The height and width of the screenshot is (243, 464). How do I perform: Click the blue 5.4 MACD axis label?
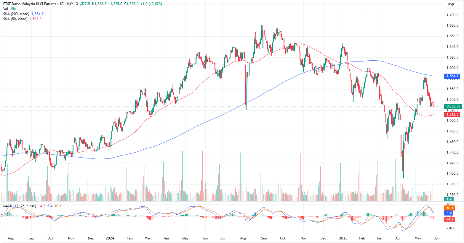coord(449,213)
